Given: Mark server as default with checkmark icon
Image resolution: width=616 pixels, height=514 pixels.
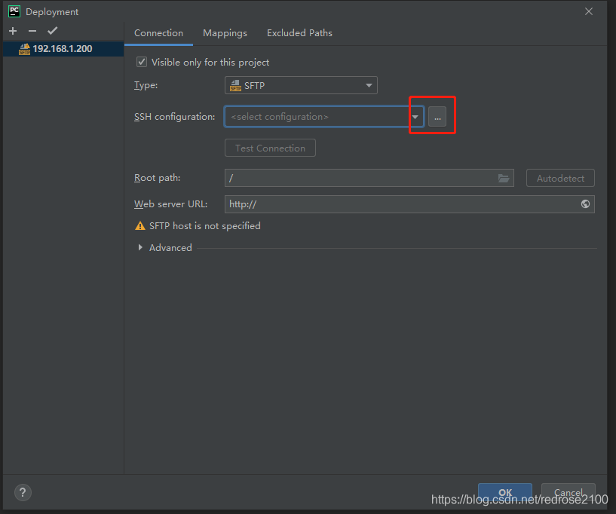Looking at the screenshot, I should 52,31.
